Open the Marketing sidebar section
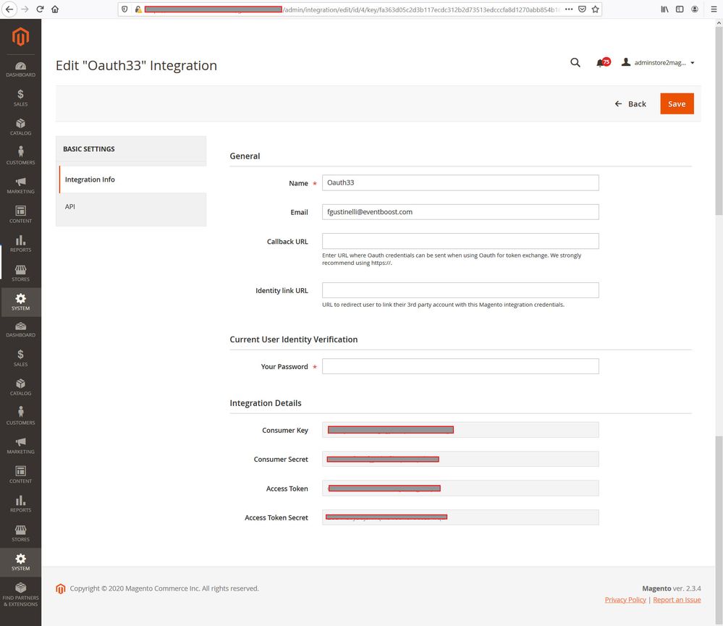This screenshot has width=723, height=626. click(x=20, y=185)
